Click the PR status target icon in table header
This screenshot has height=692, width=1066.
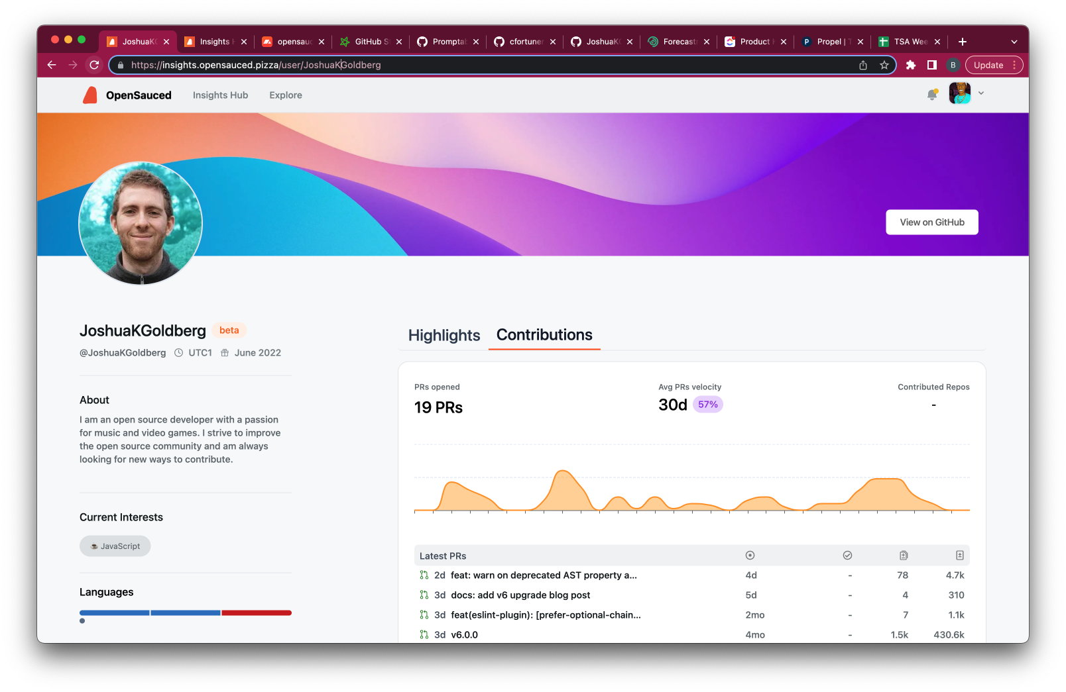(749, 556)
